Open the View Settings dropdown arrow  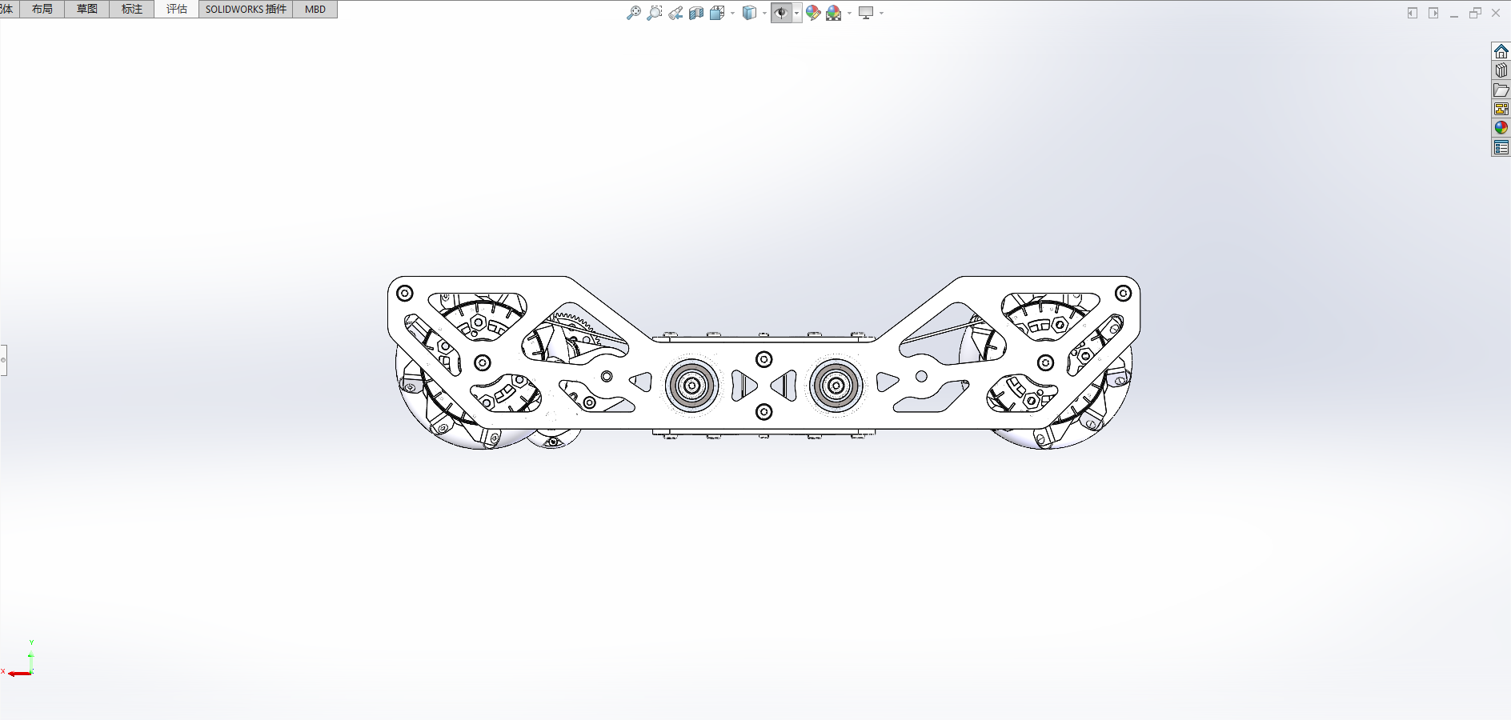[x=881, y=13]
